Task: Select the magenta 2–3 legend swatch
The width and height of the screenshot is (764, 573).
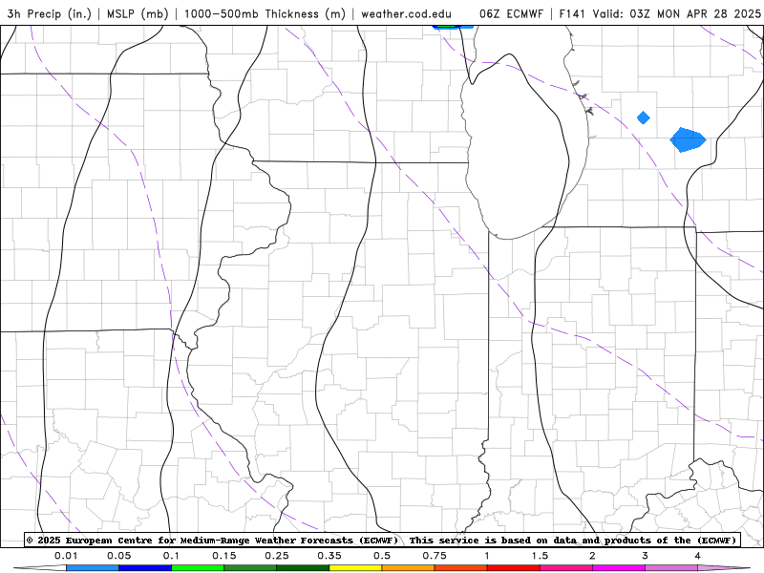Action: click(619, 568)
